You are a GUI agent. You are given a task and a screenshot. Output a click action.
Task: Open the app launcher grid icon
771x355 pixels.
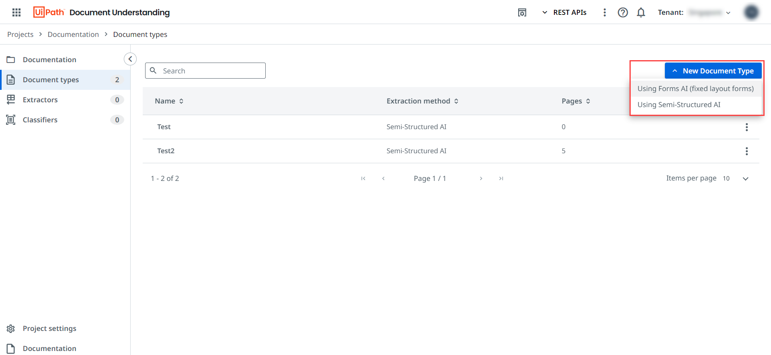[x=16, y=12]
